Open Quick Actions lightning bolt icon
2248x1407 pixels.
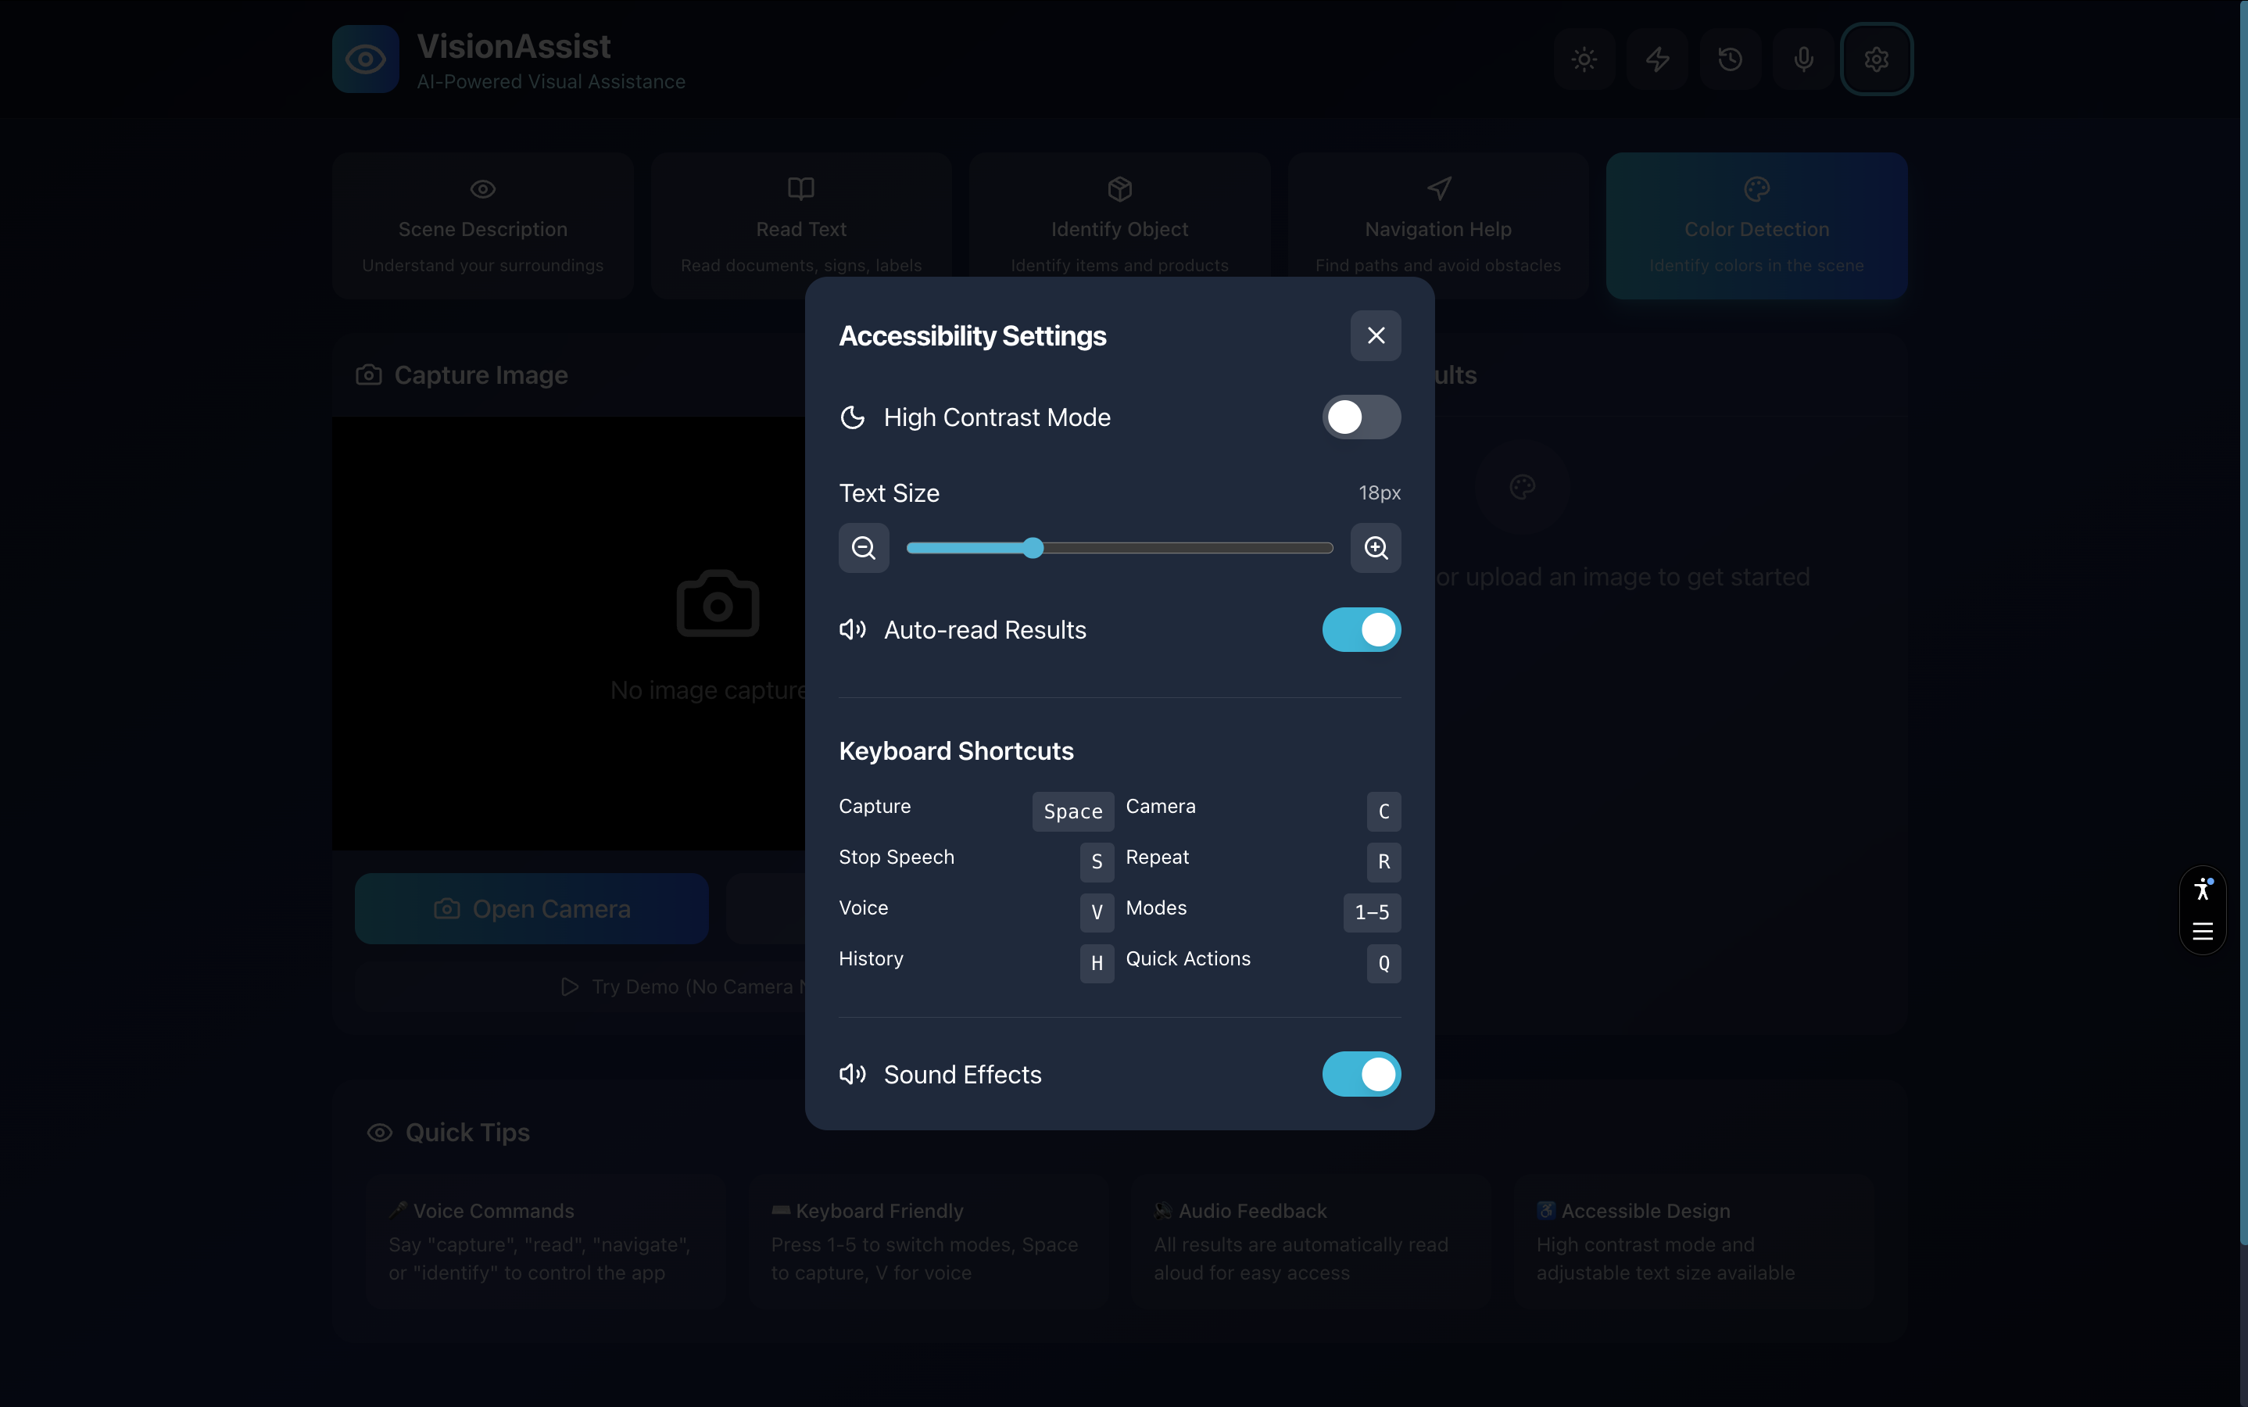click(x=1657, y=59)
